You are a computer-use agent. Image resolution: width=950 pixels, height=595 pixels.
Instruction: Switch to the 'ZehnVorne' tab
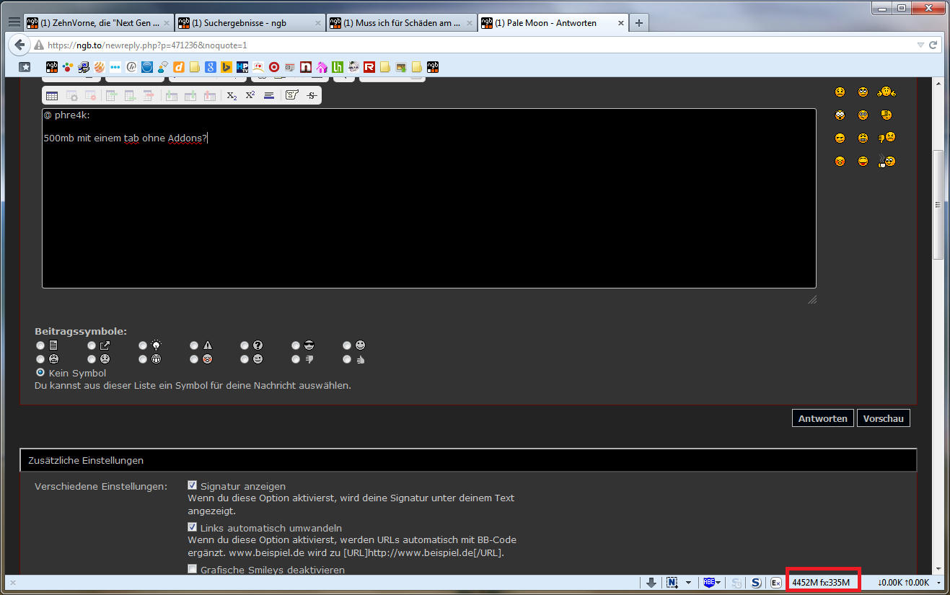point(97,23)
